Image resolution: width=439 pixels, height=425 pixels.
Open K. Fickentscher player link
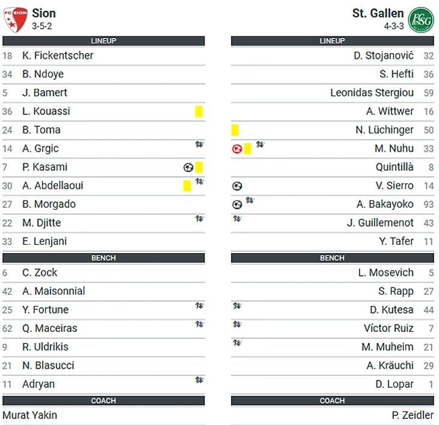coord(58,55)
